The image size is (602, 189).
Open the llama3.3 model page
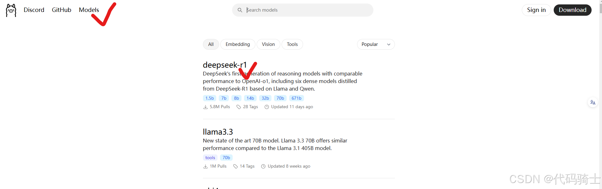click(218, 132)
